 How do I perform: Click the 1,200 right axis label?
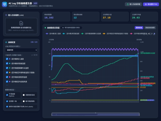pyautogui.click(x=142, y=42)
